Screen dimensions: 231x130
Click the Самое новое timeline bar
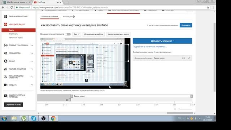point(132,96)
